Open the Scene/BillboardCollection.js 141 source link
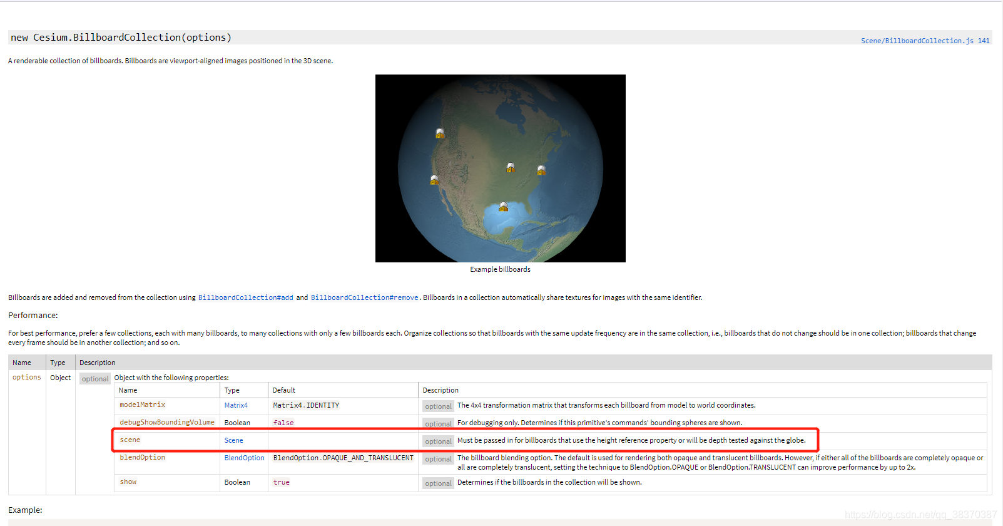This screenshot has height=526, width=1003. (x=925, y=41)
